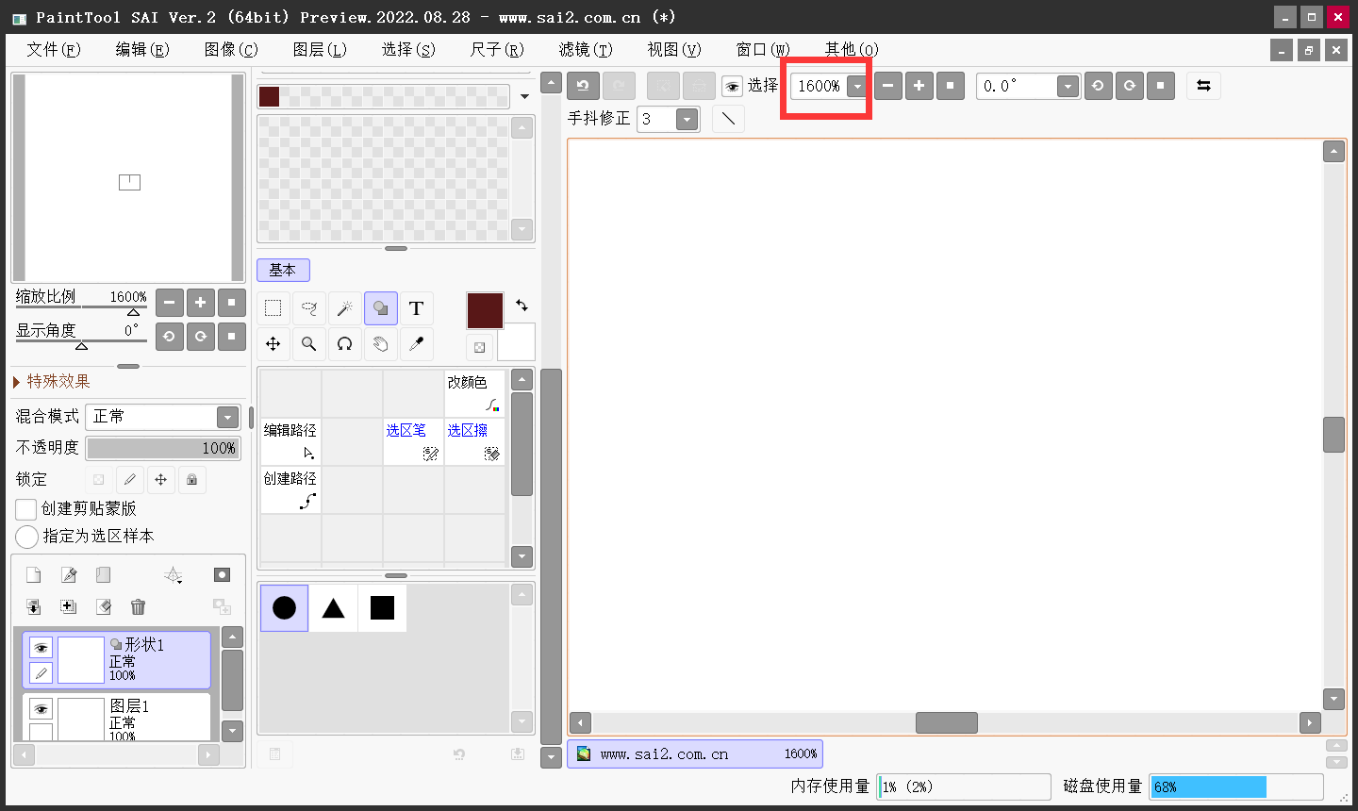Screen dimensions: 1358x811
Task: Select the 改颜色 tool
Action: pos(475,393)
